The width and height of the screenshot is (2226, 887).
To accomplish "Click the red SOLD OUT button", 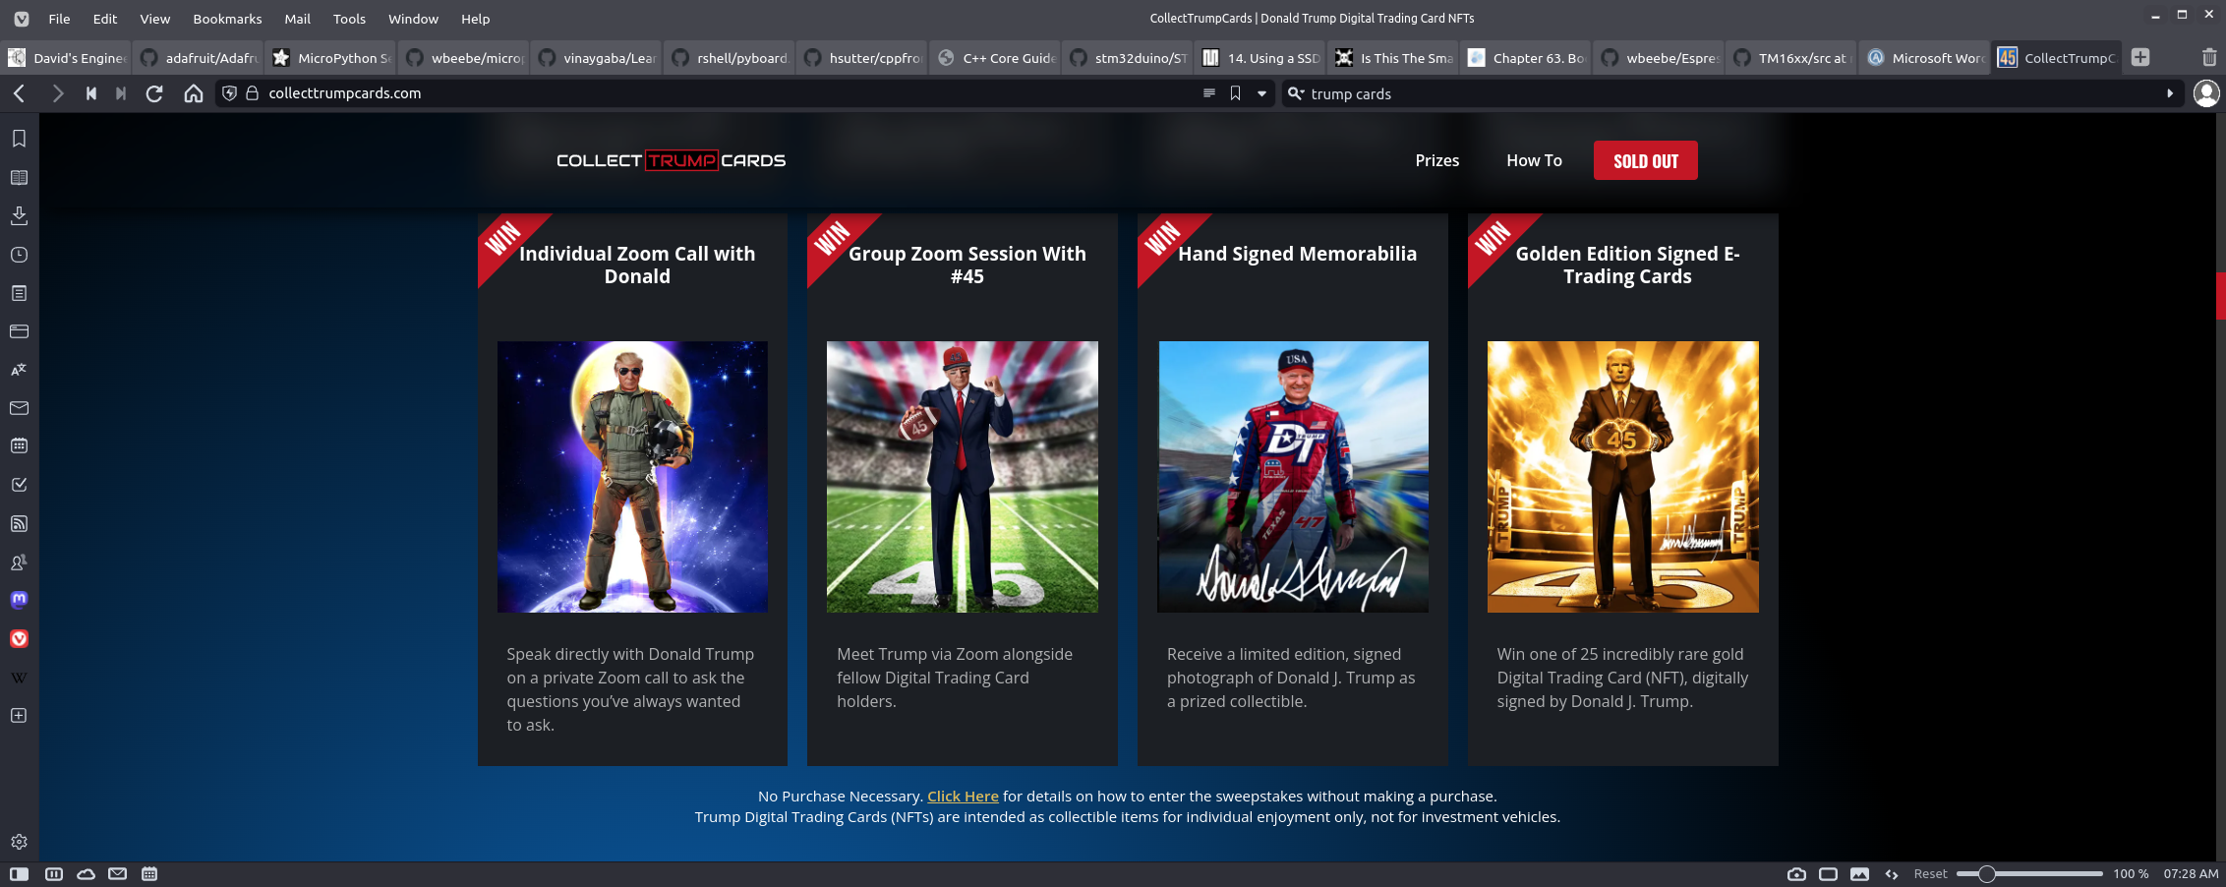I will click(1645, 161).
